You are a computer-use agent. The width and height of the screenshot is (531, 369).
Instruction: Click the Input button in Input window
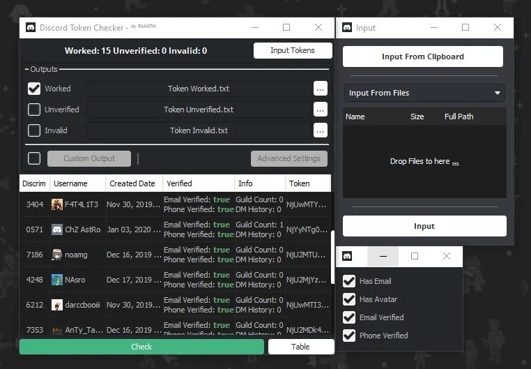tap(424, 226)
